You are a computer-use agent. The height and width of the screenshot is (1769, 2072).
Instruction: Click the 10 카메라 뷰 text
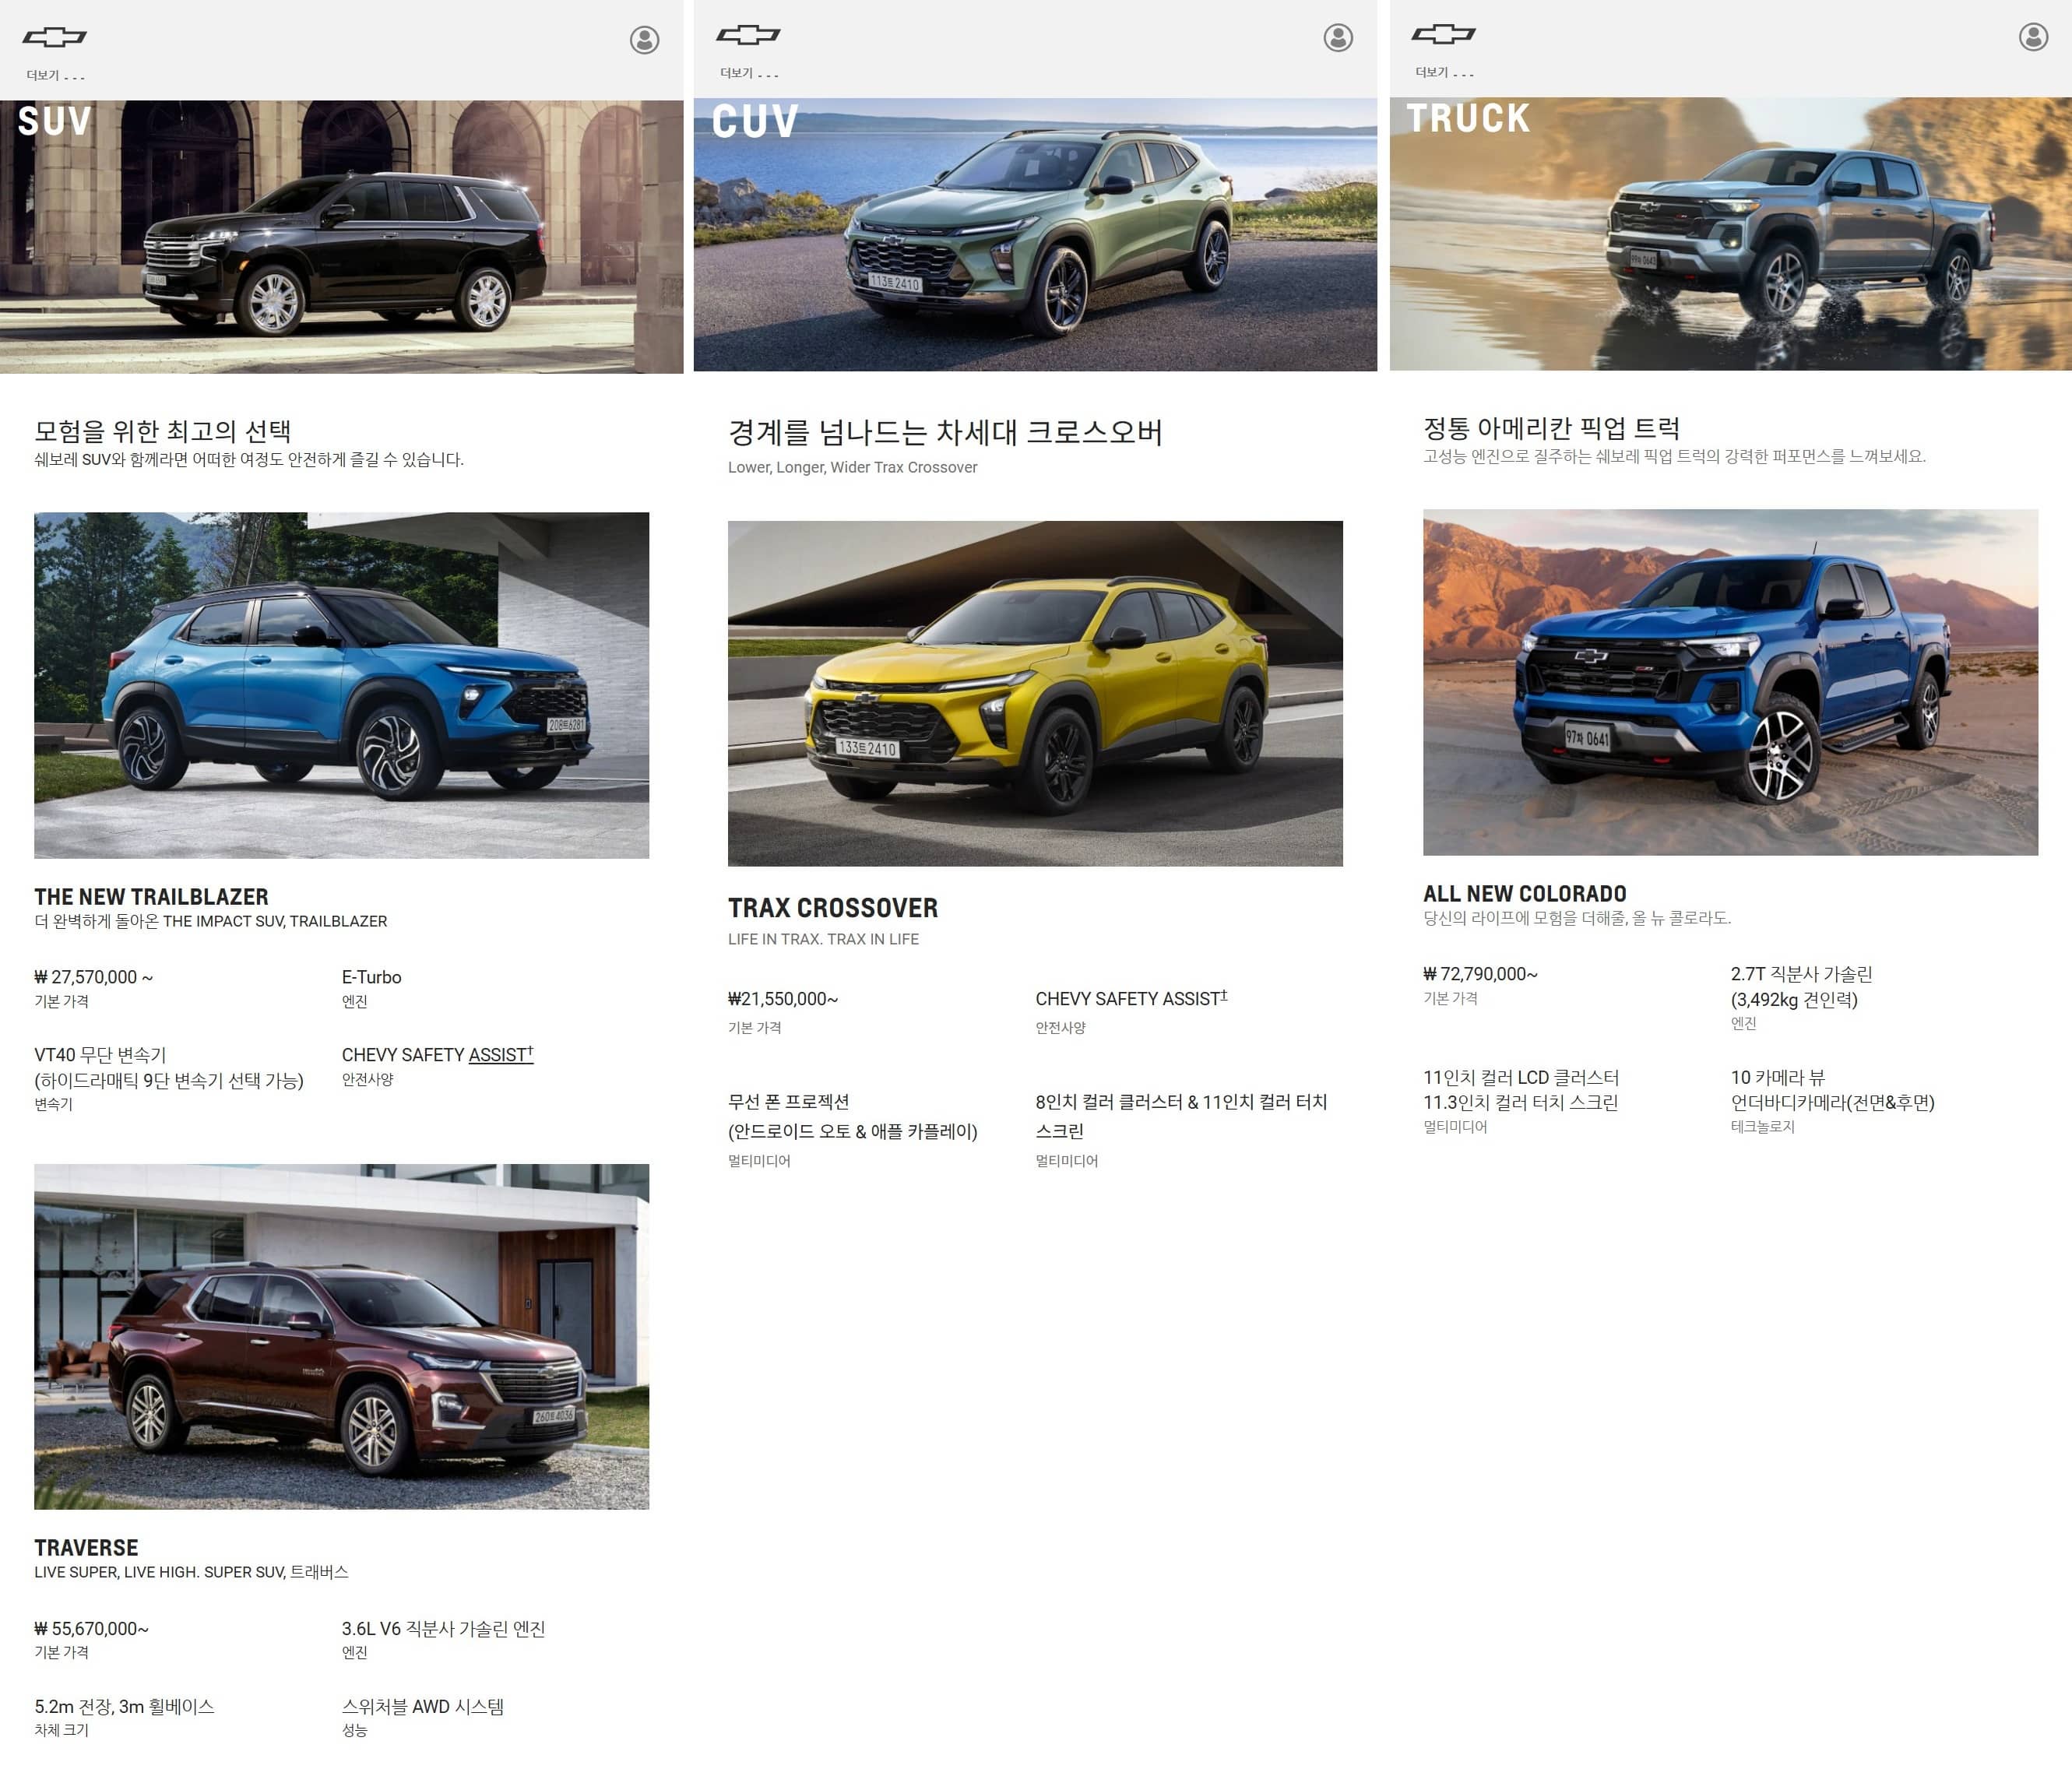1778,1078
